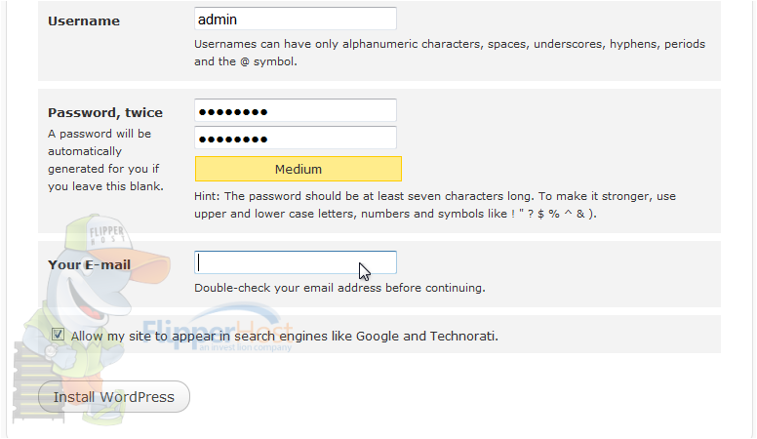This screenshot has width=757, height=439.
Task: Click the password hint paragraph starting 'Hint:'
Action: tap(435, 205)
